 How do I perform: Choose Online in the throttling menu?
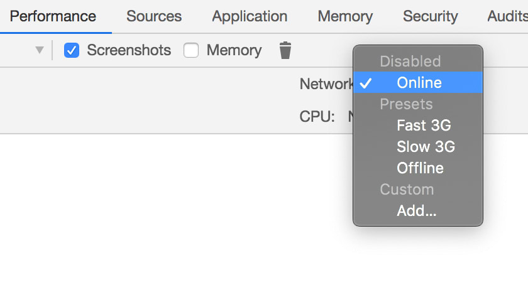418,82
